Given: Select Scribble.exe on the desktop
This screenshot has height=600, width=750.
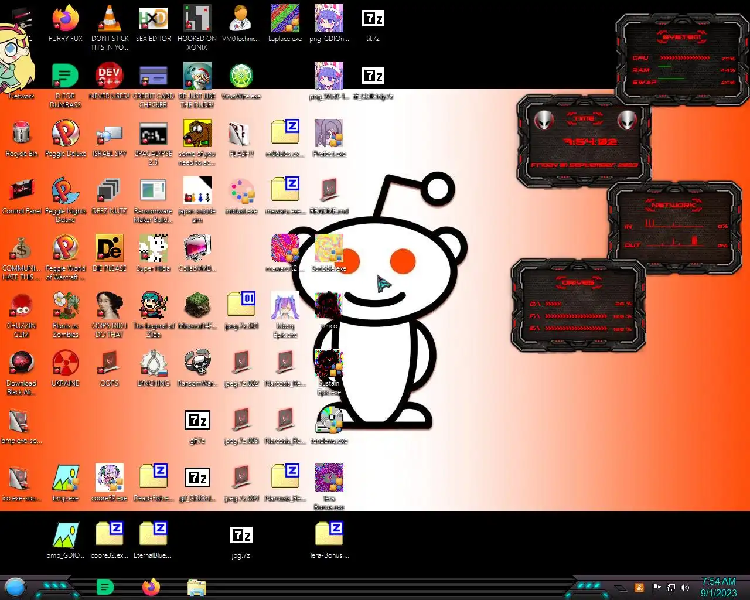Looking at the screenshot, I should pos(329,253).
